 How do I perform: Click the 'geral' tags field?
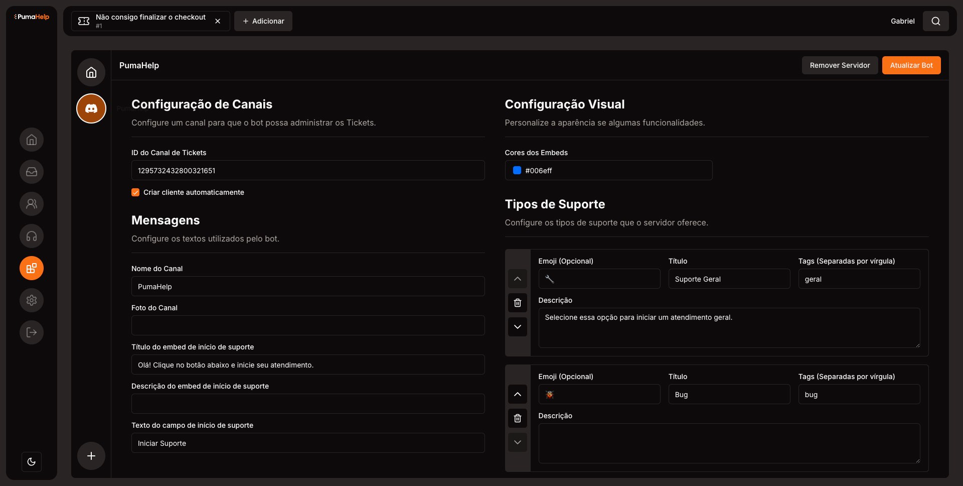click(x=859, y=279)
